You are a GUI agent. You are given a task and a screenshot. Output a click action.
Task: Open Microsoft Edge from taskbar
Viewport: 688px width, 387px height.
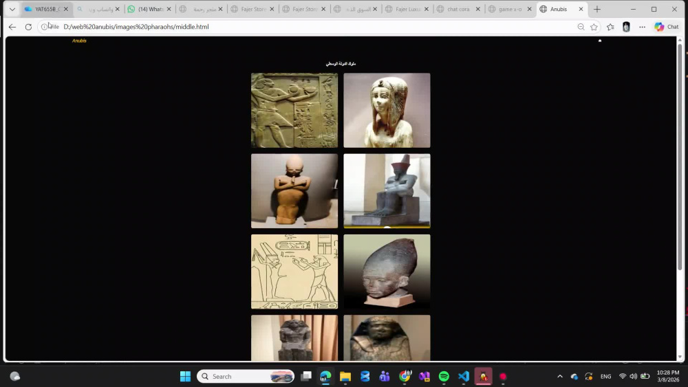pyautogui.click(x=325, y=377)
